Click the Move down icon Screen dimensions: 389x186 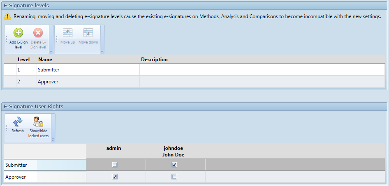(88, 33)
